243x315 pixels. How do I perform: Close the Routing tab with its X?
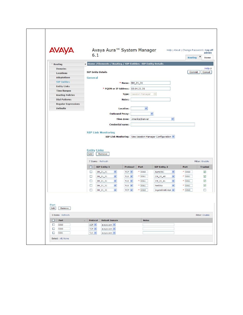coord(200,57)
